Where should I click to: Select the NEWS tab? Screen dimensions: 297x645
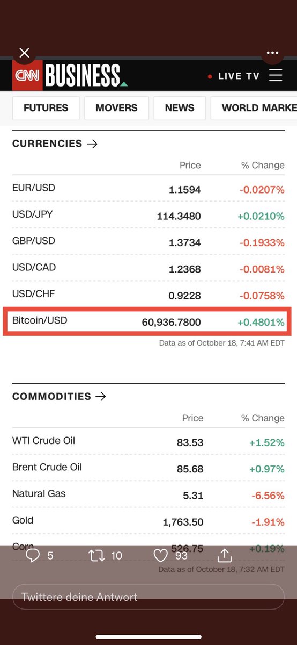click(x=180, y=108)
